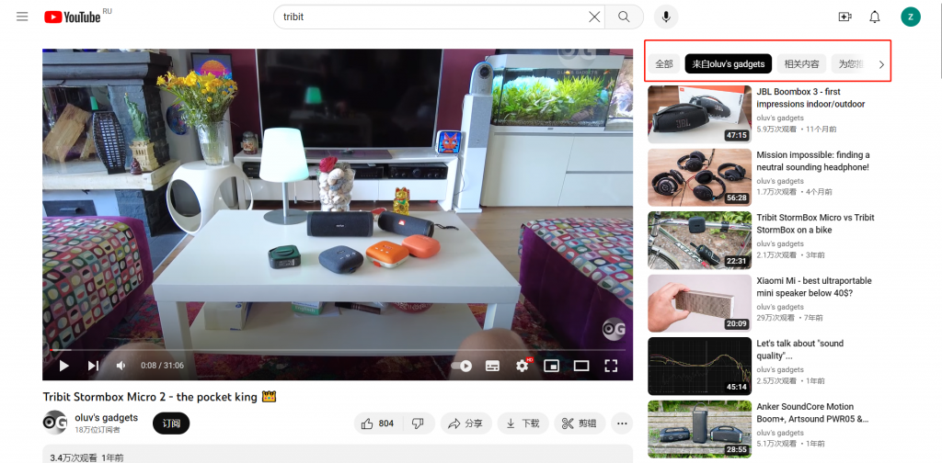The height and width of the screenshot is (463, 942).
Task: Open Anker SoundCore thumbnail 28:55
Action: (x=700, y=429)
